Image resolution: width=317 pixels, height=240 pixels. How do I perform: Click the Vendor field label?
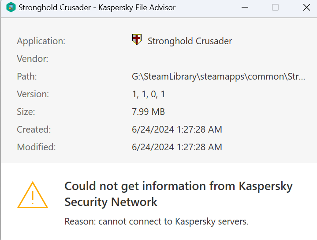point(33,59)
